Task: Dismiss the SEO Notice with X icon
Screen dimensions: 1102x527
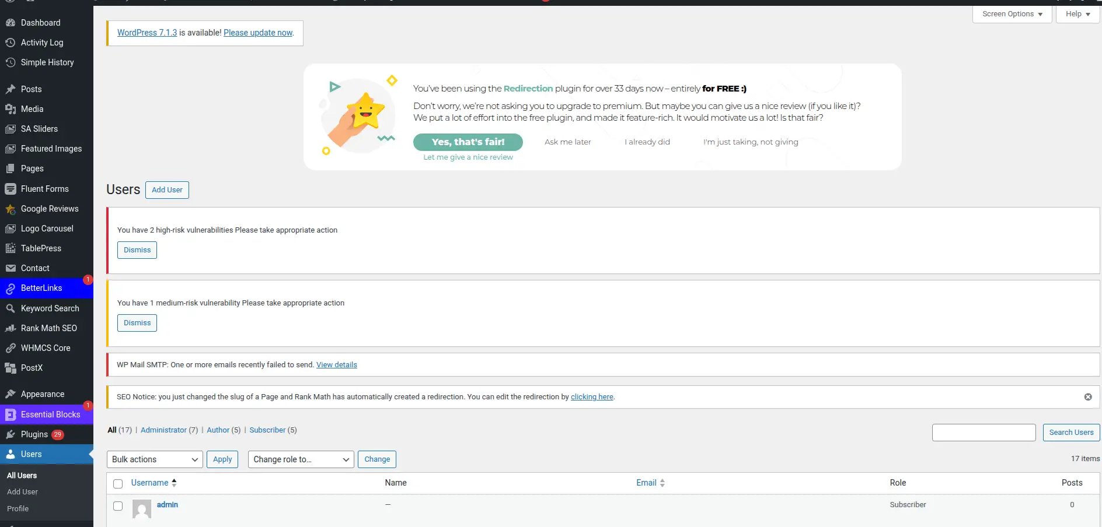Action: [1088, 397]
